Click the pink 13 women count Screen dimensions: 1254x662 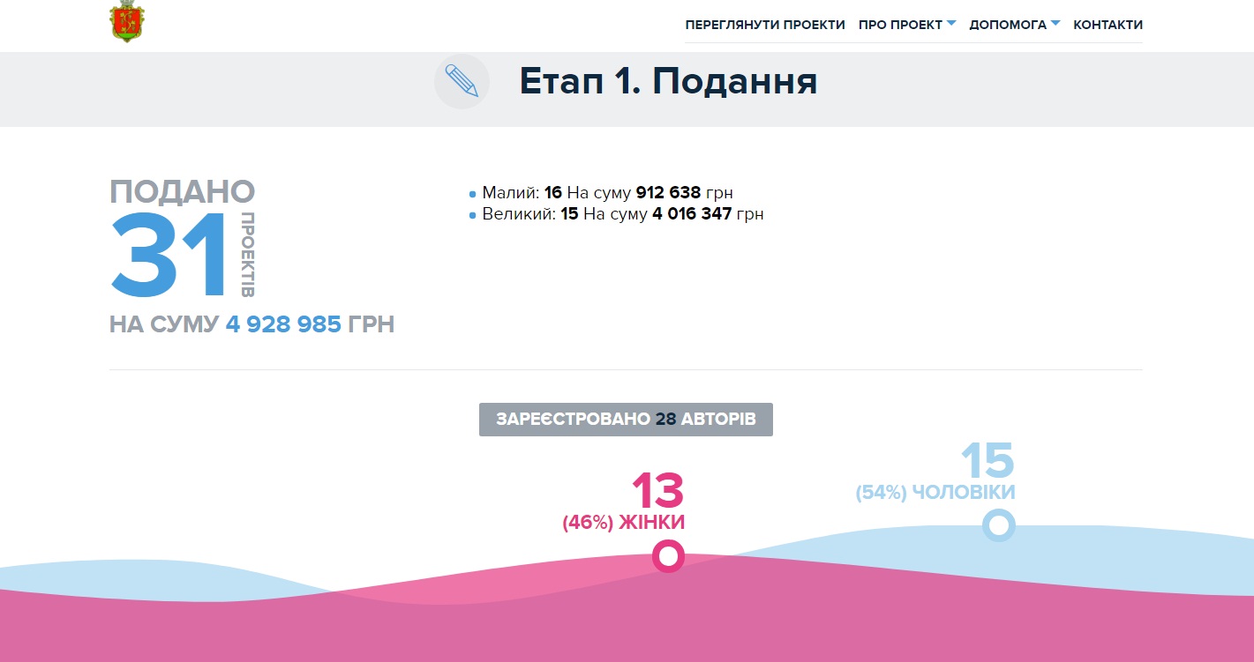click(x=657, y=492)
